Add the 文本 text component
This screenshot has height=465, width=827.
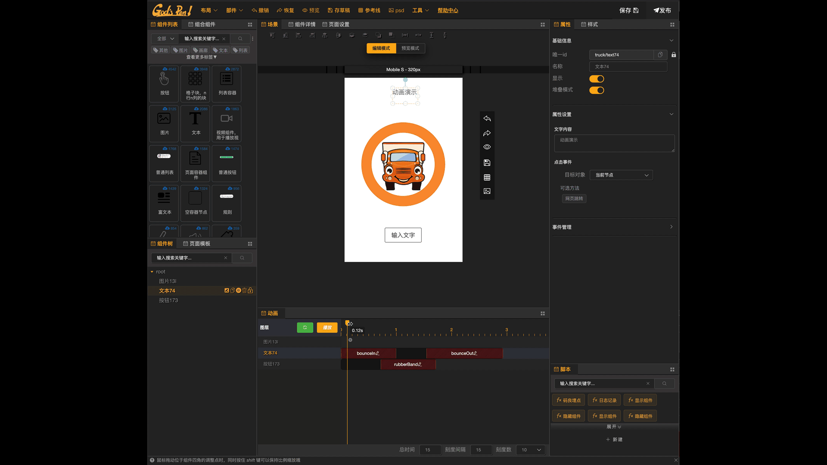coord(196,123)
